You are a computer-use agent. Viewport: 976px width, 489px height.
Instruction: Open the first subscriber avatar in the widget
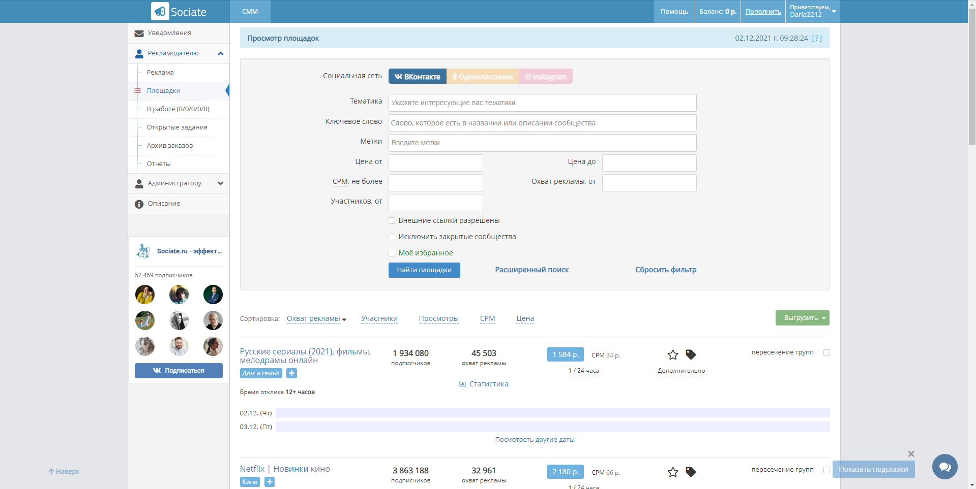pyautogui.click(x=145, y=295)
